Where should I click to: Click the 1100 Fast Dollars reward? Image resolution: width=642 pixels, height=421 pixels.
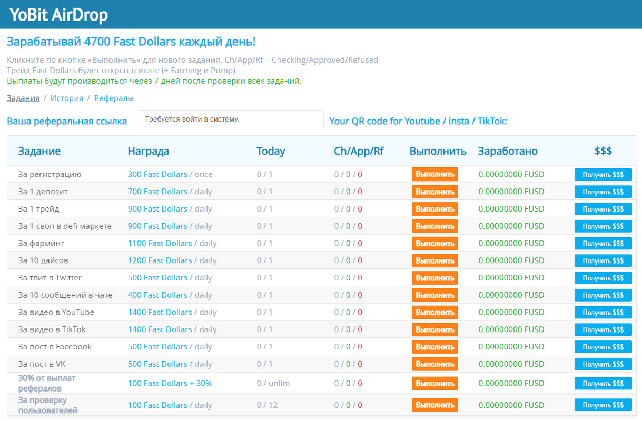coord(160,243)
